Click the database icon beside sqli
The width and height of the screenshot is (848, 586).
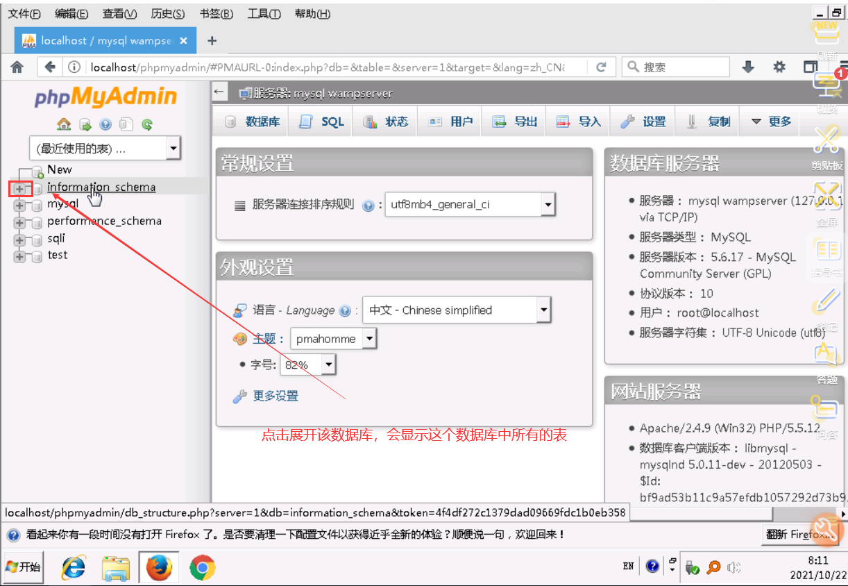click(x=37, y=240)
